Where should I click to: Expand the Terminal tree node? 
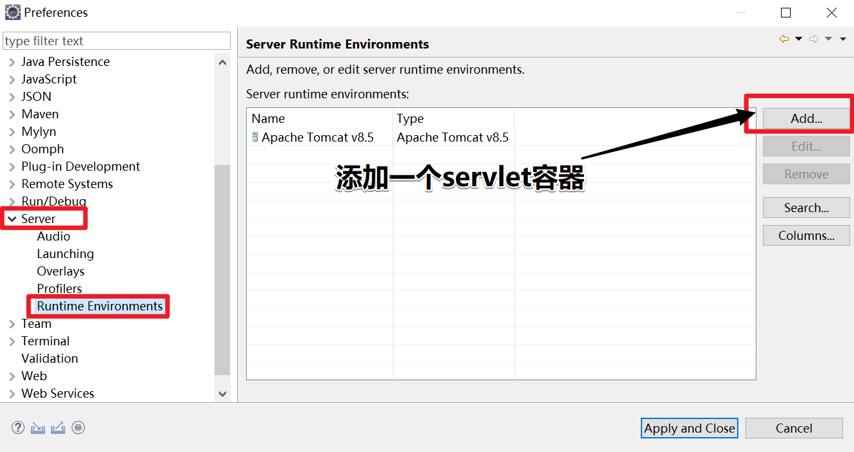click(12, 341)
